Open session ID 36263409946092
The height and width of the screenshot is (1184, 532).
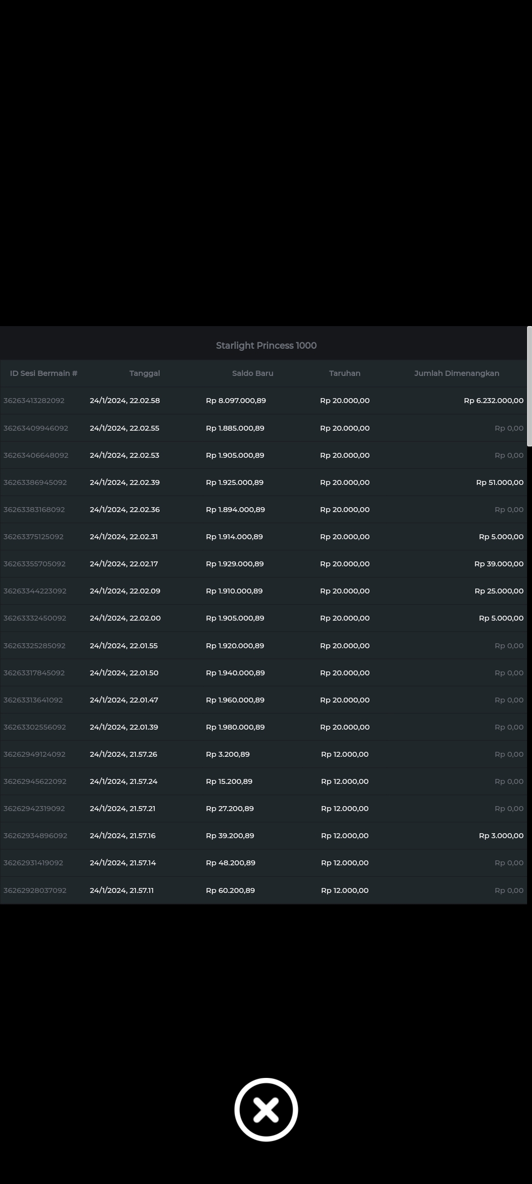[36, 428]
